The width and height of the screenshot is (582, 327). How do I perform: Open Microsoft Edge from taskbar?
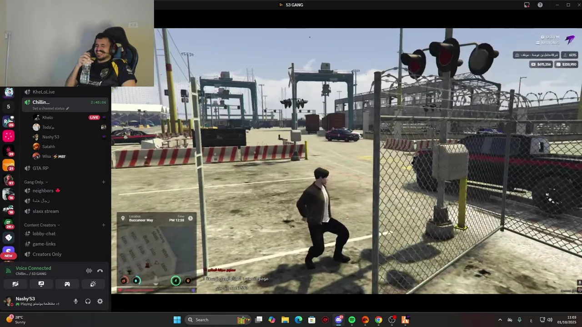pyautogui.click(x=298, y=320)
